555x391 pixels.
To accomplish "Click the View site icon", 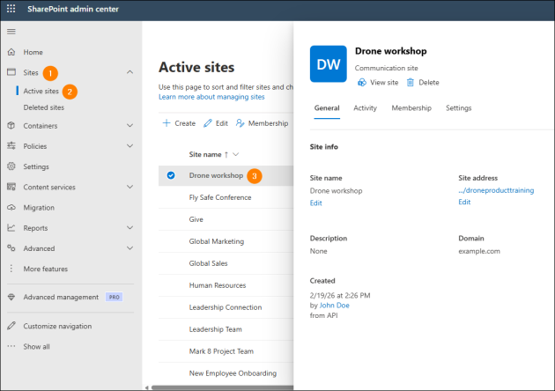I will click(x=362, y=83).
